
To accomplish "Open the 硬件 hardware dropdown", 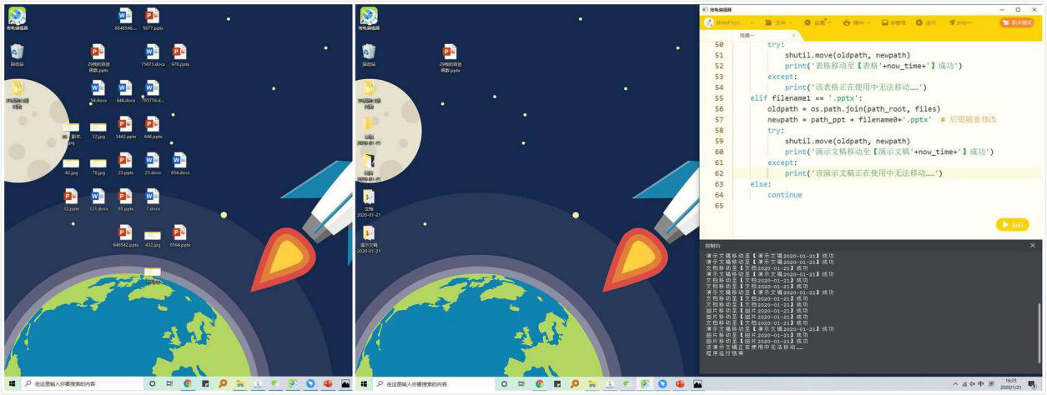I will [x=857, y=22].
